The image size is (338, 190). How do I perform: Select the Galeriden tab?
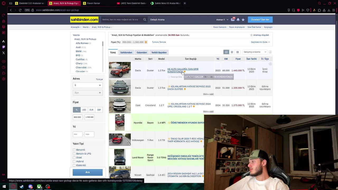point(142,53)
